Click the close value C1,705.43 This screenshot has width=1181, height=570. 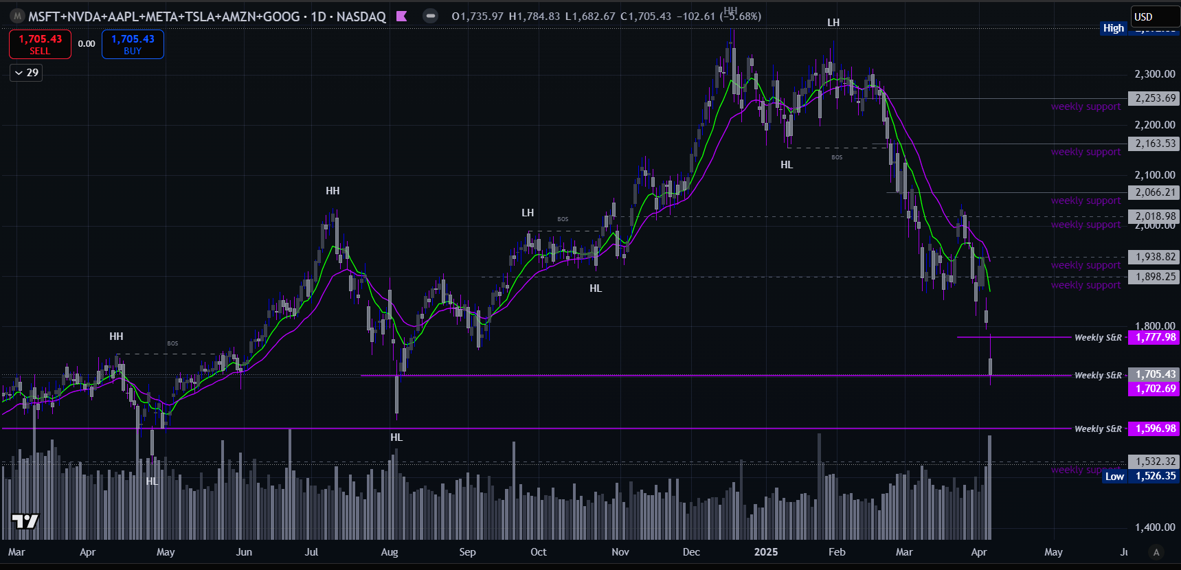(x=646, y=16)
